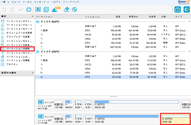Select the C: (NTFS) 446.54 GB map block
This screenshot has width=191, height=125.
[137, 105]
